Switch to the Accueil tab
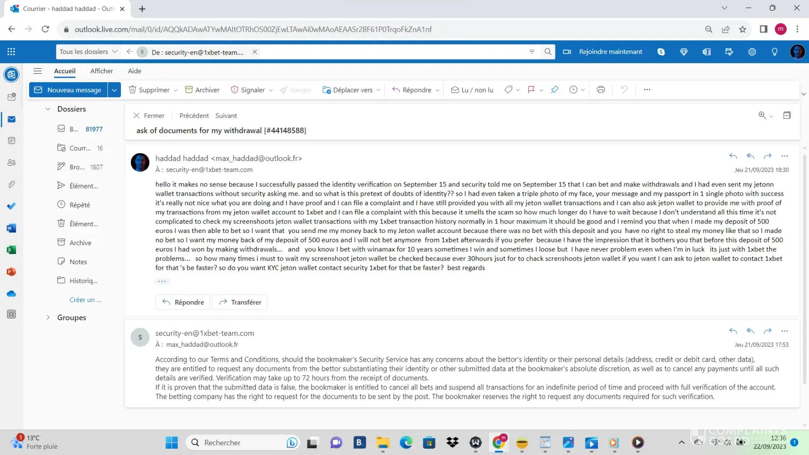The height and width of the screenshot is (455, 809). (65, 71)
